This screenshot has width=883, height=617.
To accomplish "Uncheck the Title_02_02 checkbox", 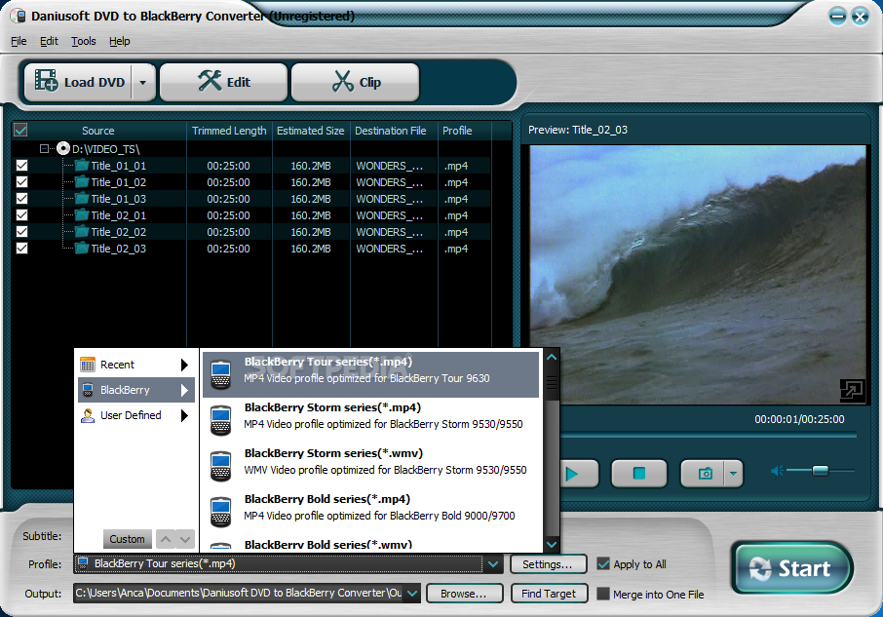I will point(22,232).
